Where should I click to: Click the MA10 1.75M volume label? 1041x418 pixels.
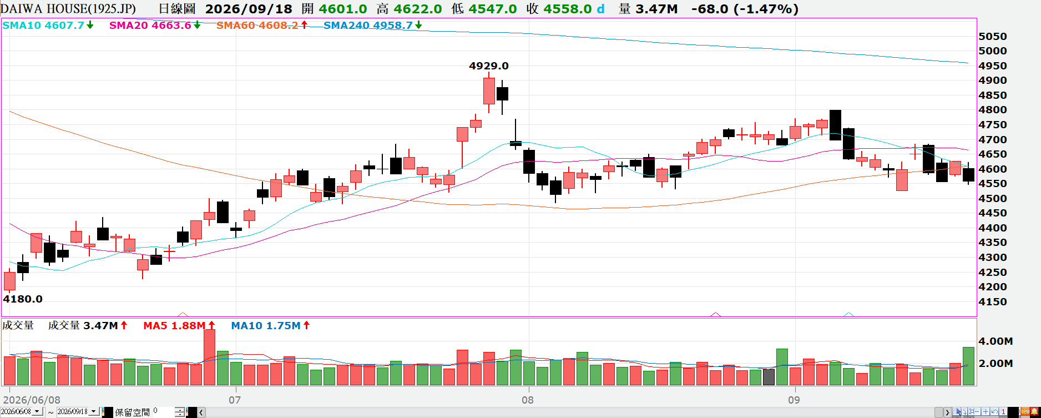tap(266, 326)
